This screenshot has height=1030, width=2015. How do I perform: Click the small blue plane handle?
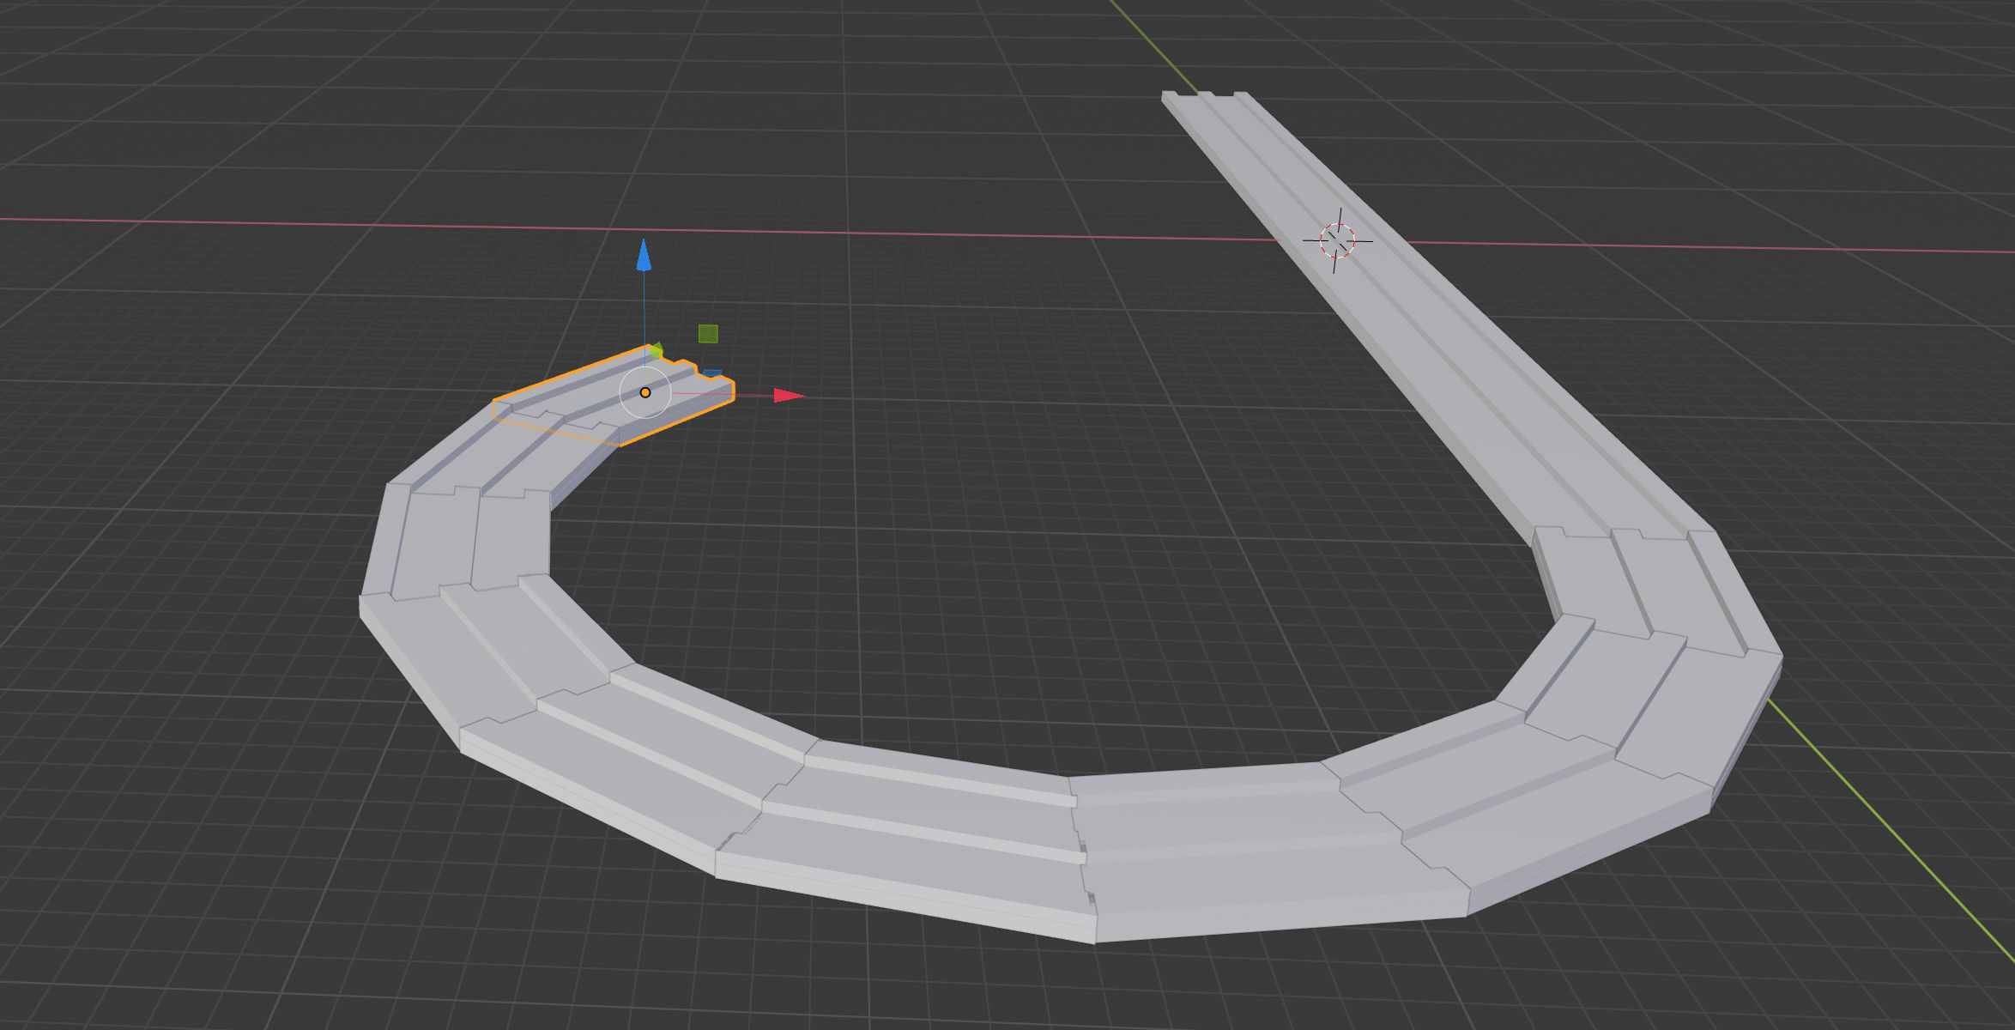tap(711, 373)
